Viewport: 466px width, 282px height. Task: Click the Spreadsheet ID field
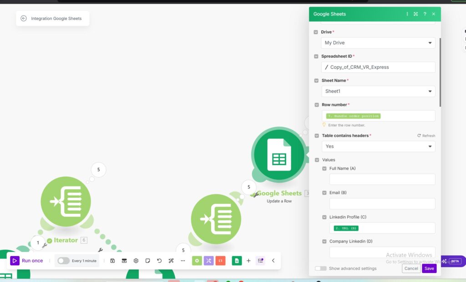(378, 67)
